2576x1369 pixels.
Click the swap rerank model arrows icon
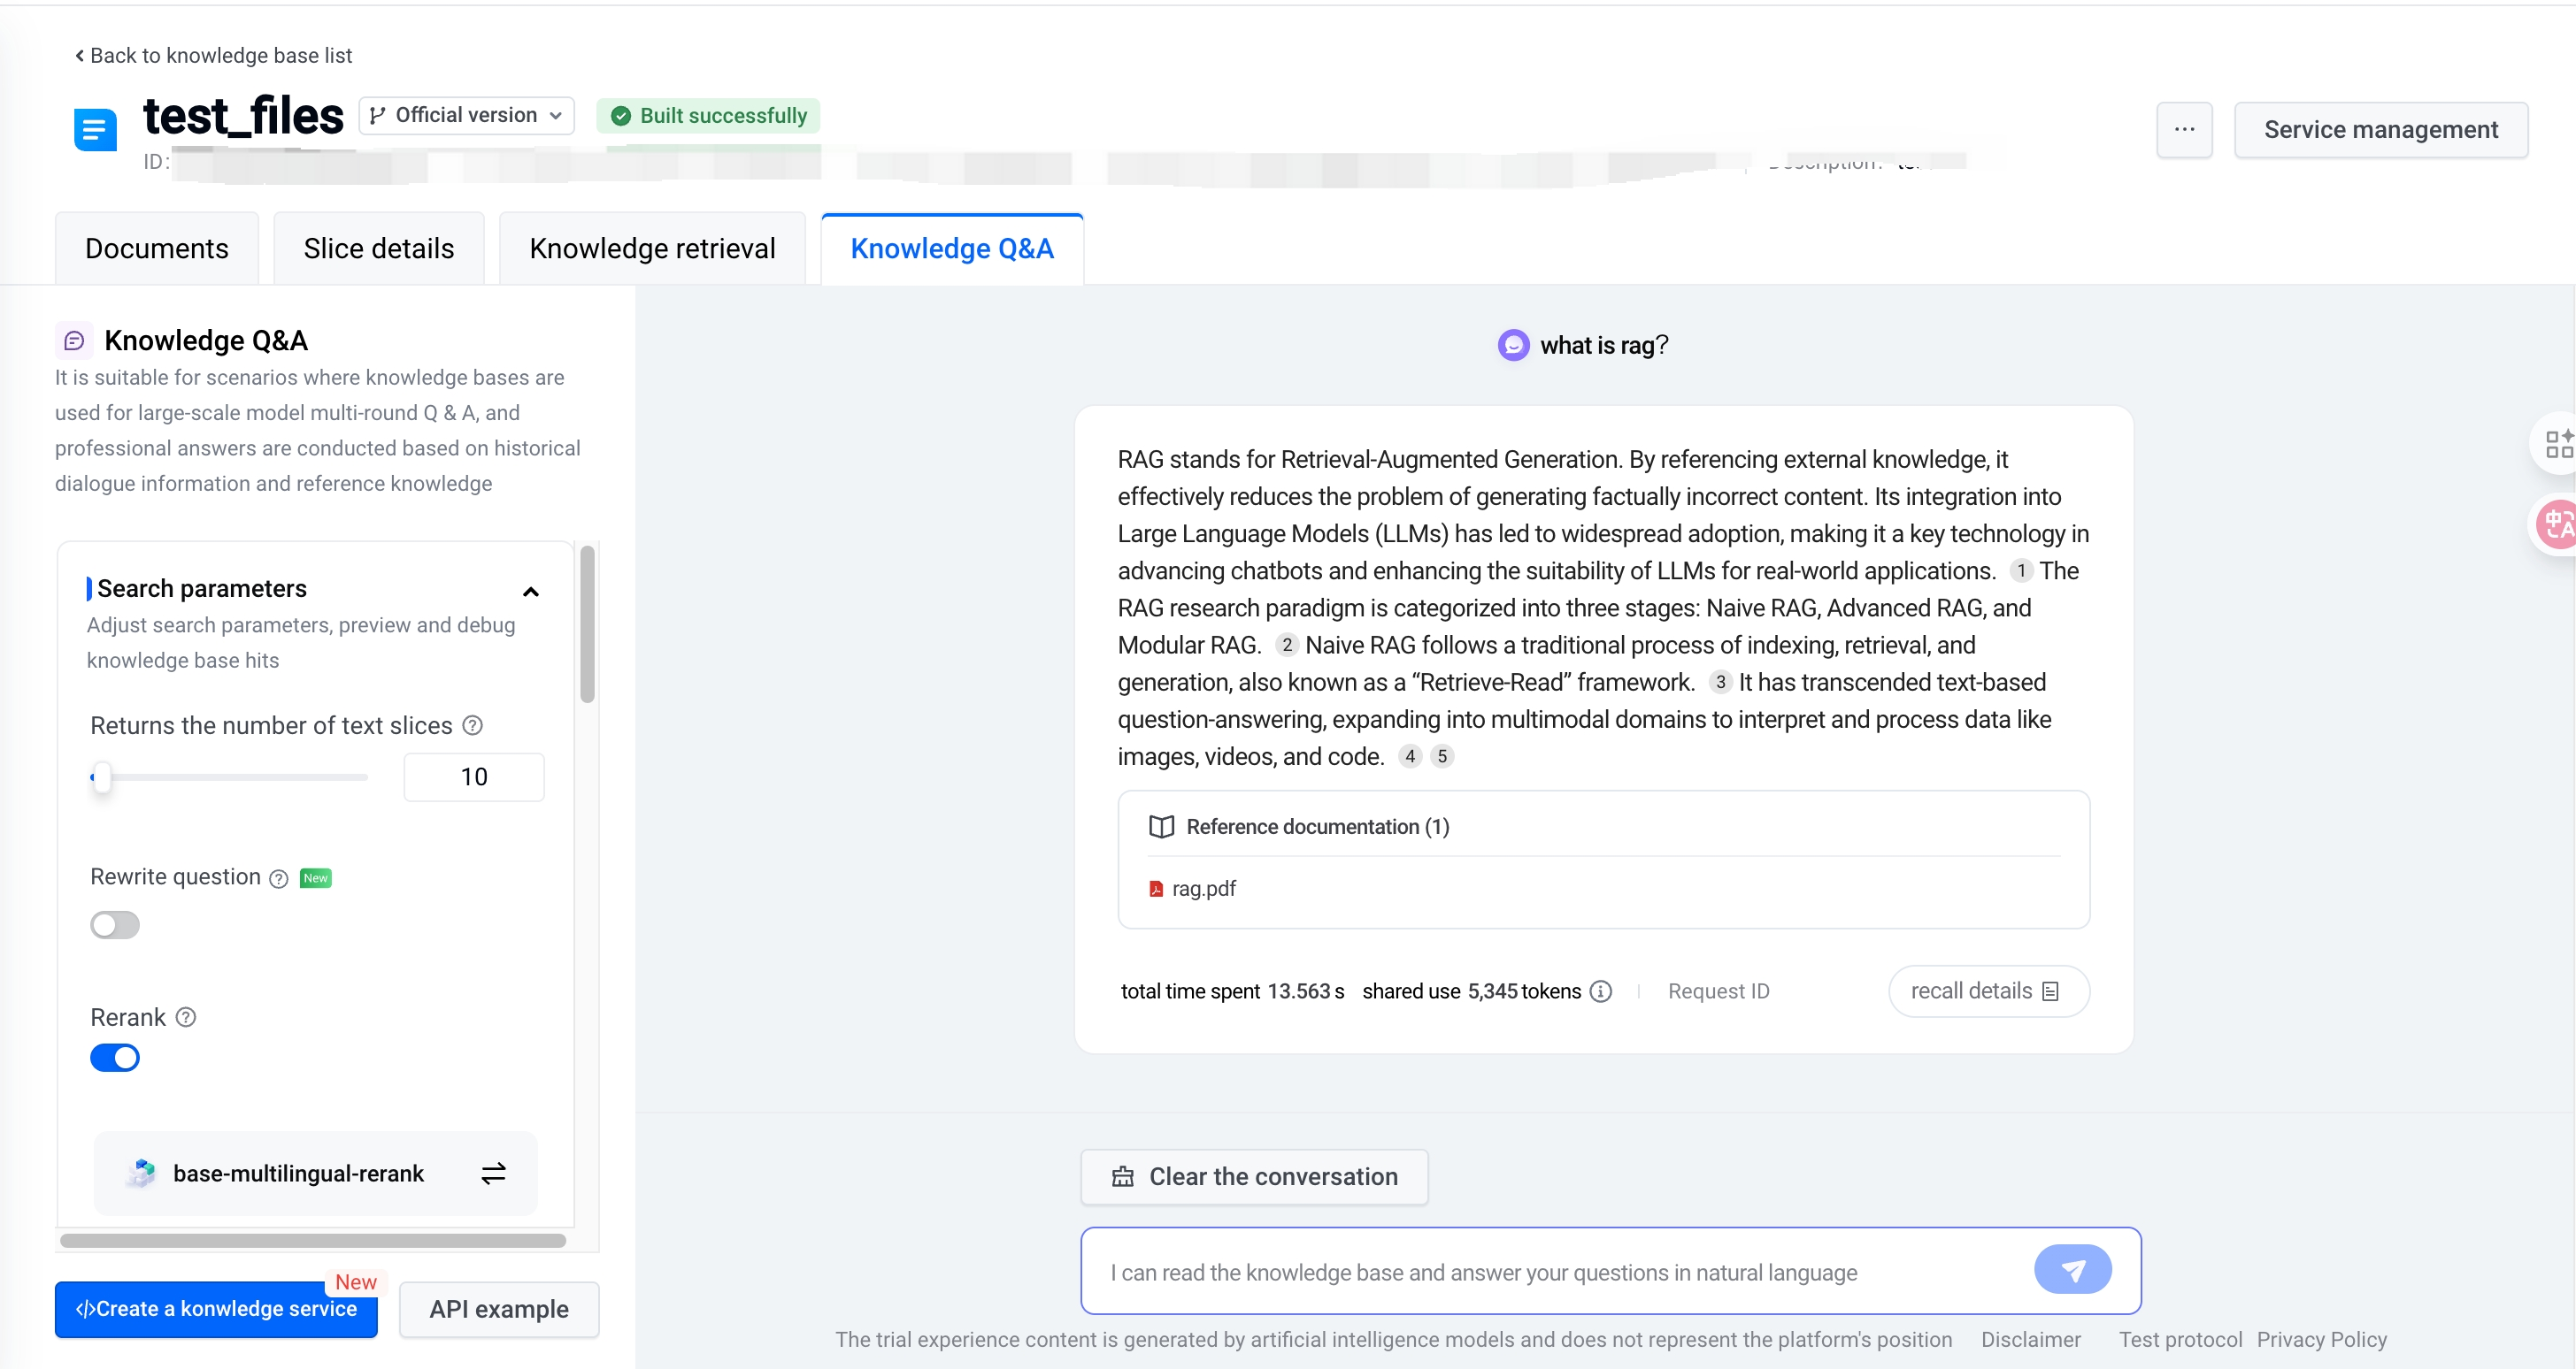coord(493,1174)
